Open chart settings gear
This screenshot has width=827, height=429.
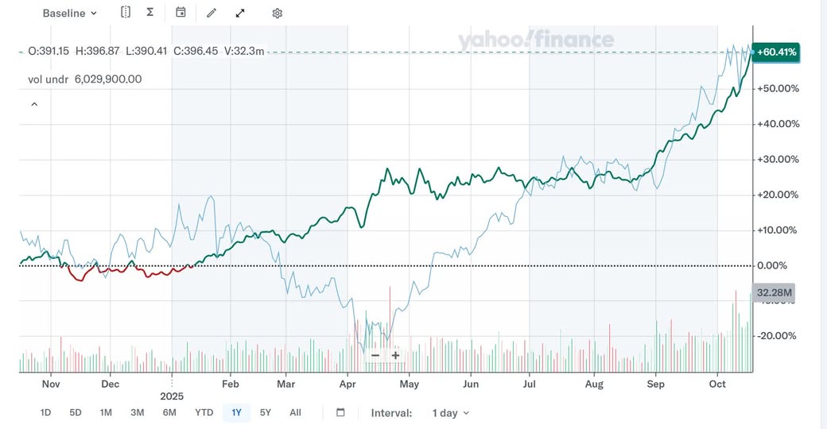point(277,14)
